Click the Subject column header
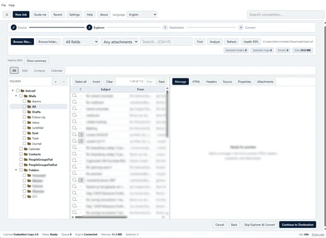The height and width of the screenshot is (238, 326). (x=105, y=89)
